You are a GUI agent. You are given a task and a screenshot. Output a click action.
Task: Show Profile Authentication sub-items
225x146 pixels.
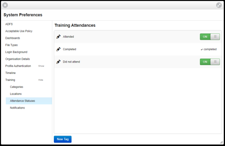click(41, 66)
